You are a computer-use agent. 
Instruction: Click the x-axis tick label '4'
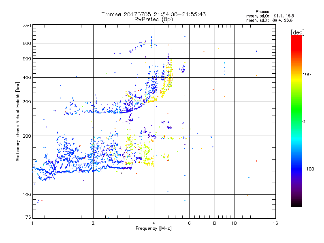(154, 223)
